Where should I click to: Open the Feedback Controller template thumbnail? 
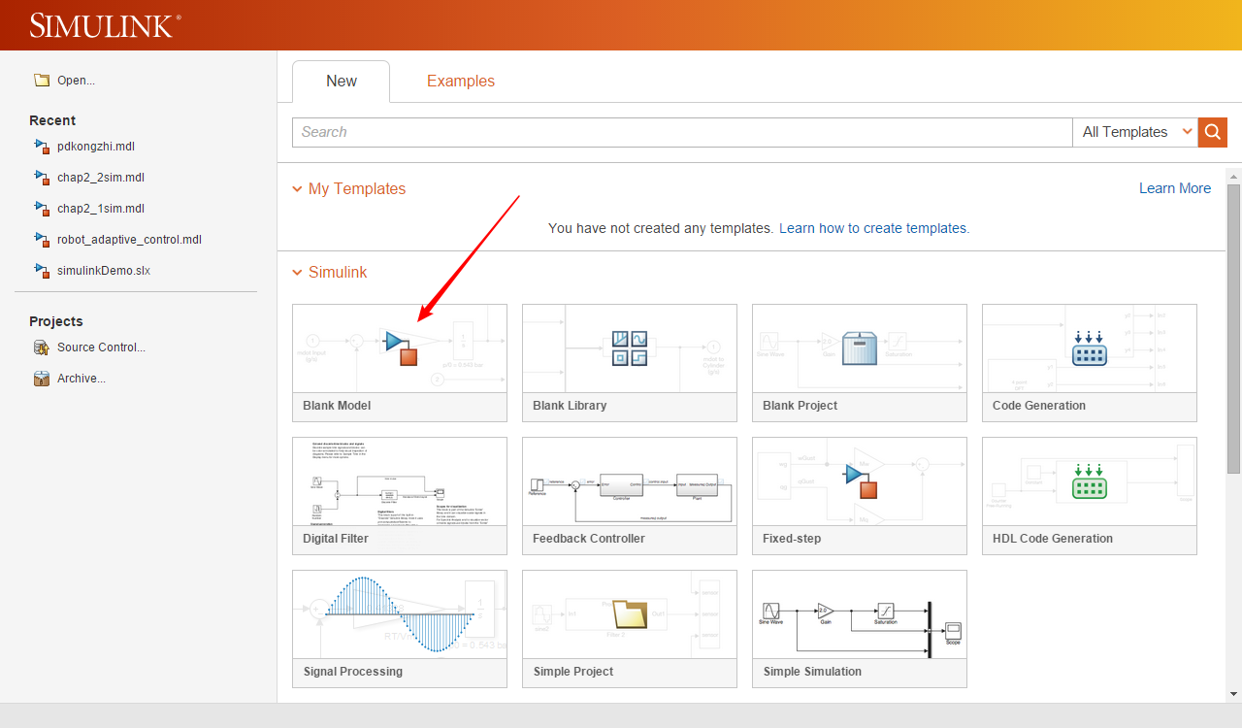click(x=630, y=481)
